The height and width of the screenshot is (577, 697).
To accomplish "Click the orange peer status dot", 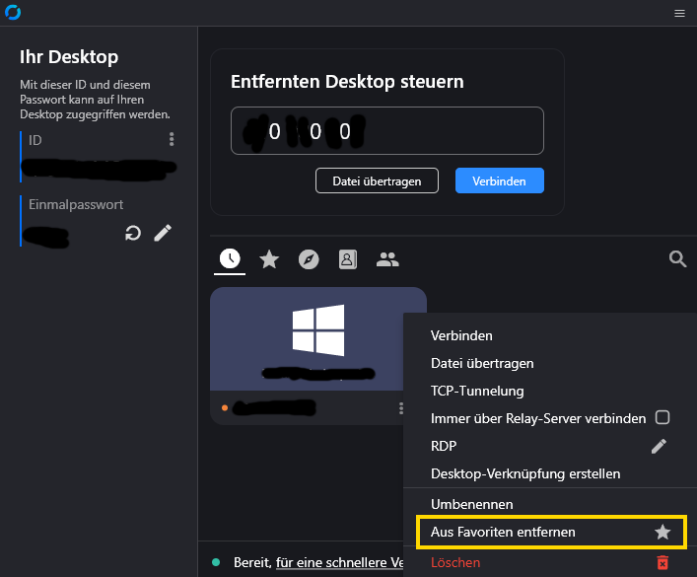I will (225, 407).
